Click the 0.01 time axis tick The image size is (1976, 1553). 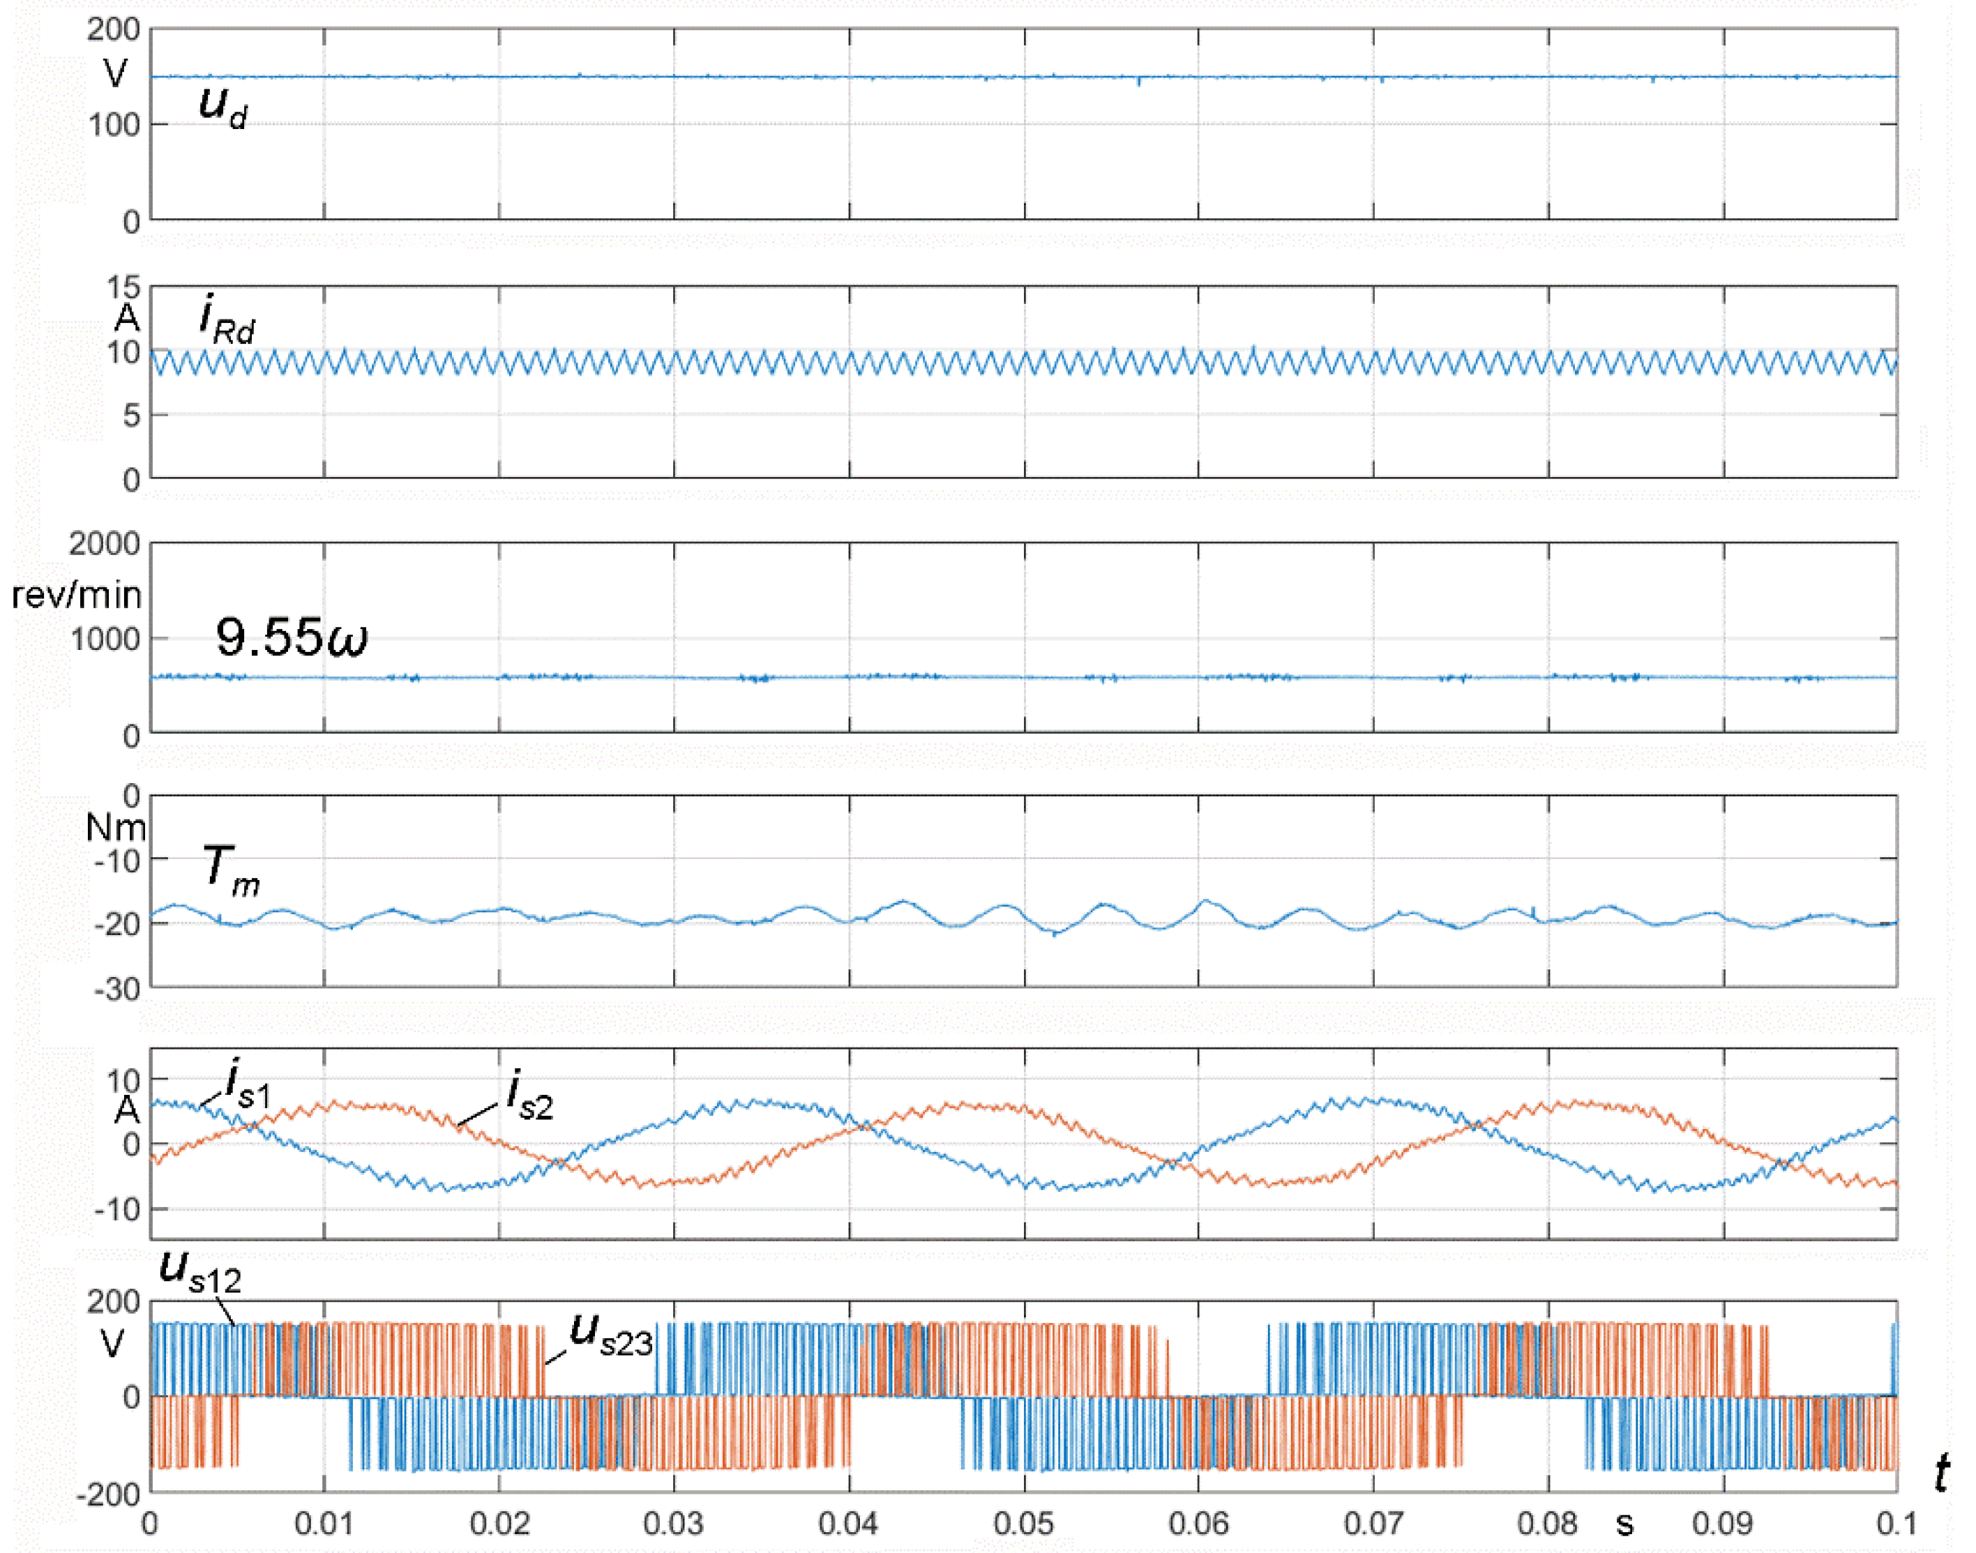click(x=324, y=1523)
